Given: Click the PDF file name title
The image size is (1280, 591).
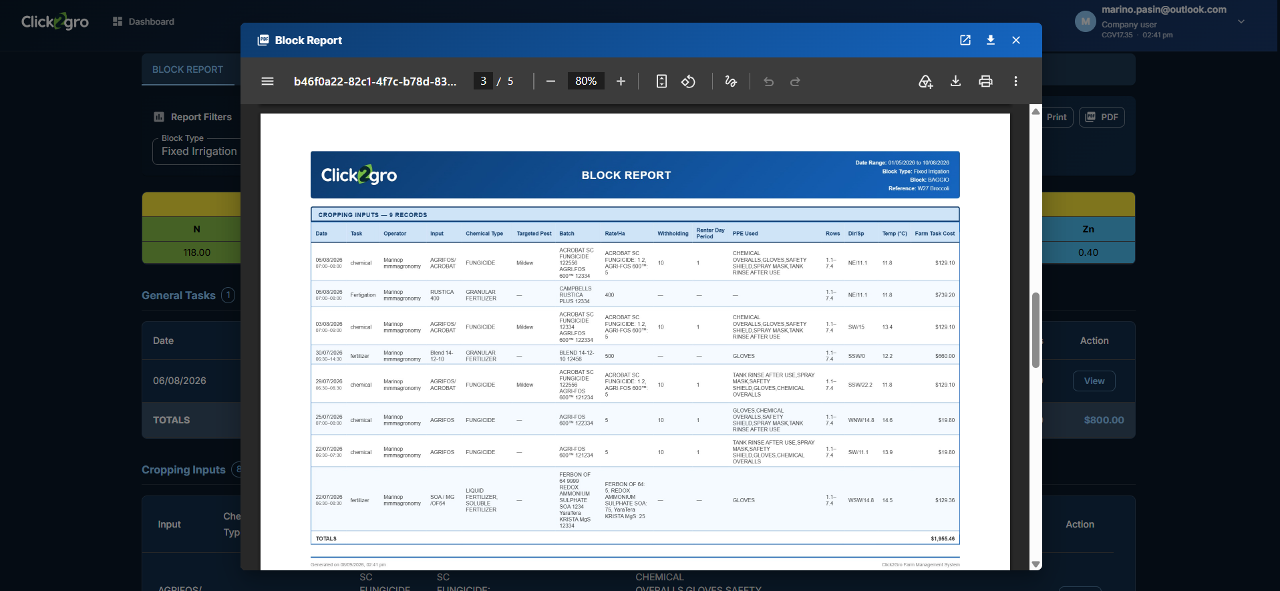Looking at the screenshot, I should pos(375,81).
